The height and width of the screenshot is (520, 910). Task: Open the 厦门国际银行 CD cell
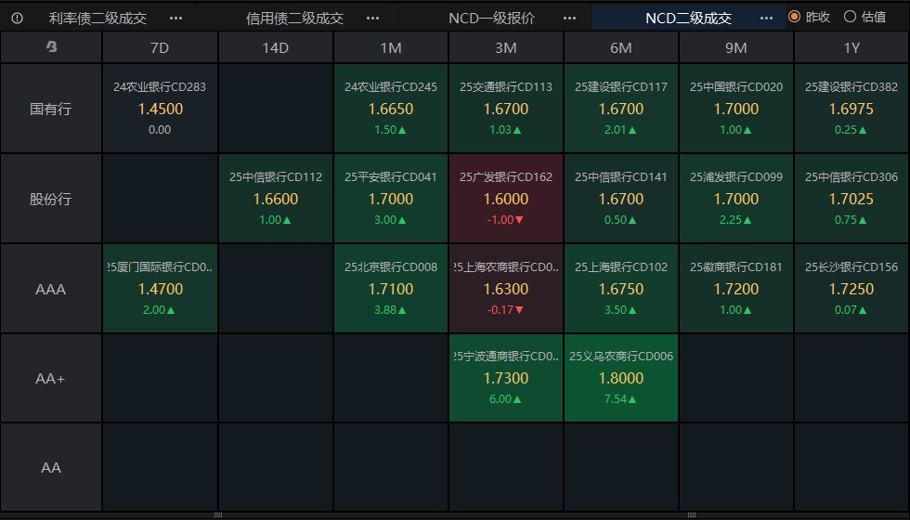click(x=160, y=289)
